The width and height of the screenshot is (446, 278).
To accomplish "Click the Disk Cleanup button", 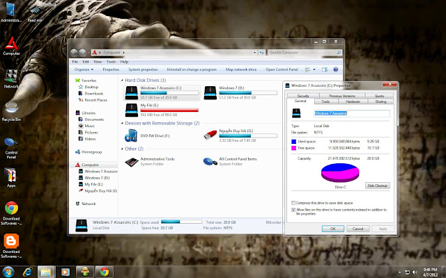I will [x=378, y=186].
